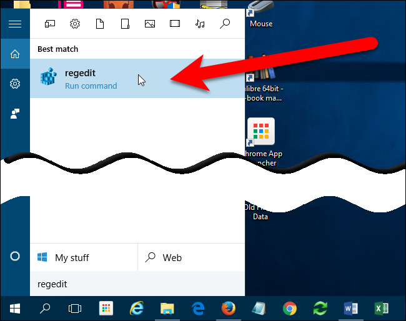This screenshot has height=321, width=406.
Task: Open Cortana settings gear in sidebar
Action: pyautogui.click(x=15, y=84)
